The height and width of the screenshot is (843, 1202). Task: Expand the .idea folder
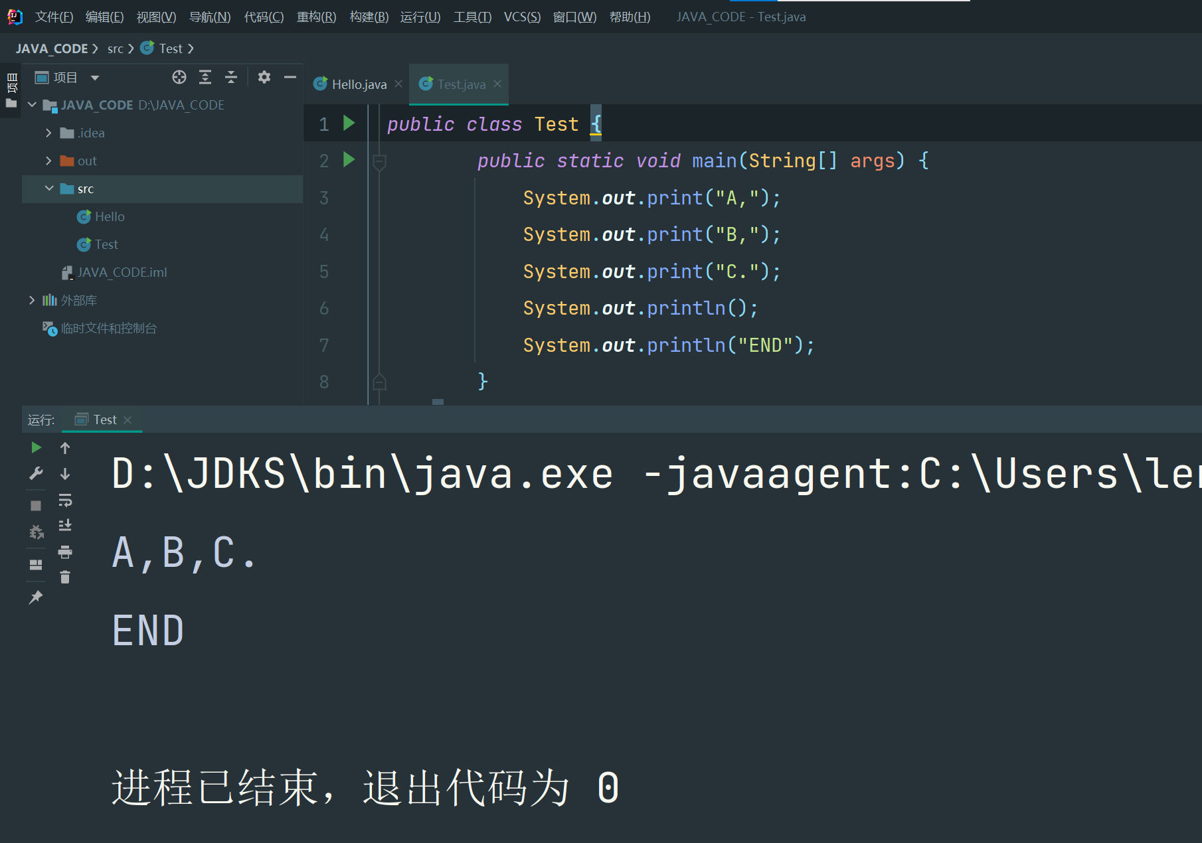click(x=48, y=133)
